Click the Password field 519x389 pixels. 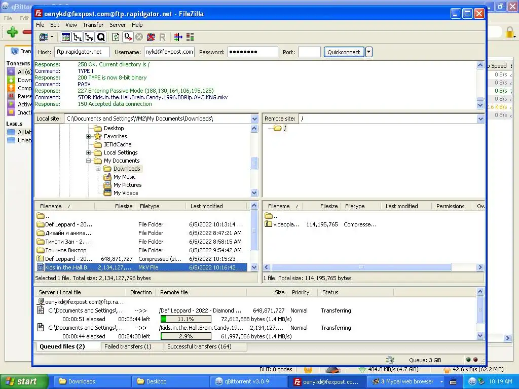(x=252, y=52)
